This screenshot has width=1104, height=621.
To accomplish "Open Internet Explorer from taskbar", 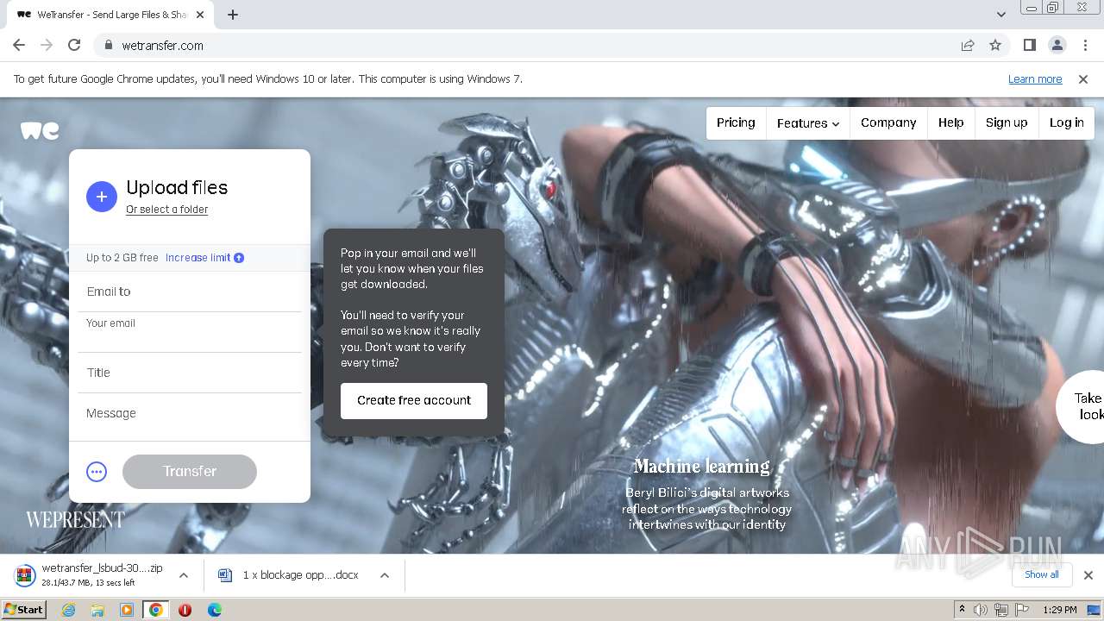I will [x=68, y=610].
